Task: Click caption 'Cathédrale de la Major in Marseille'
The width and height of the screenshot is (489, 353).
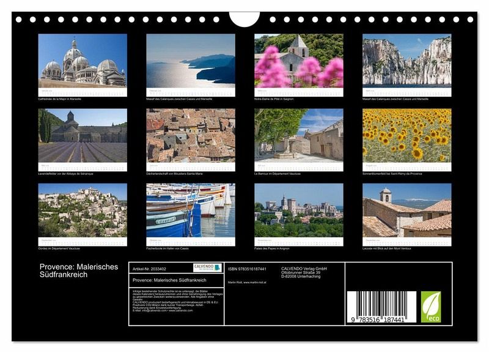Action: [59, 99]
